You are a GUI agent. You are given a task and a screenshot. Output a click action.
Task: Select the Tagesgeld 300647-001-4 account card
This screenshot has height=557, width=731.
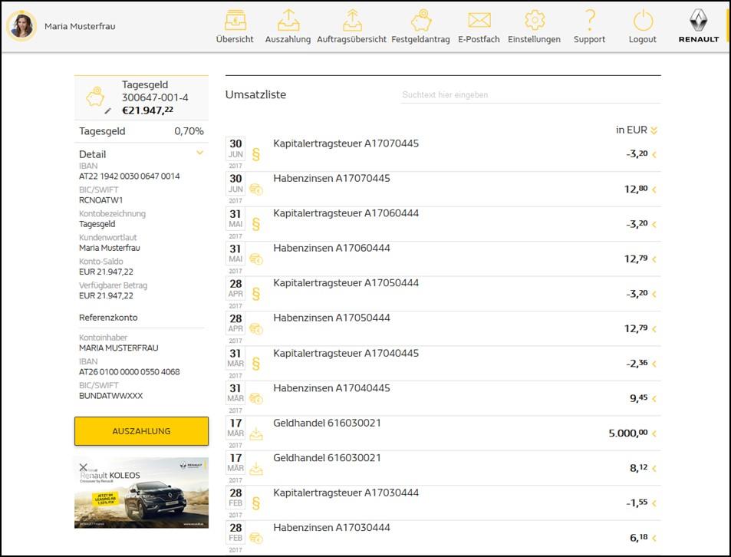coord(141,97)
